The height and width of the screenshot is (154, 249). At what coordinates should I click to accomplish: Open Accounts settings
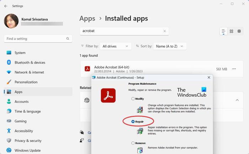click(38, 101)
